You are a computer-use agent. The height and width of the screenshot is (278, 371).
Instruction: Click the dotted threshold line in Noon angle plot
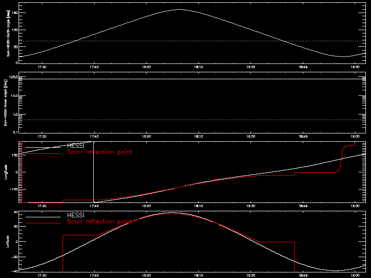pos(192,120)
